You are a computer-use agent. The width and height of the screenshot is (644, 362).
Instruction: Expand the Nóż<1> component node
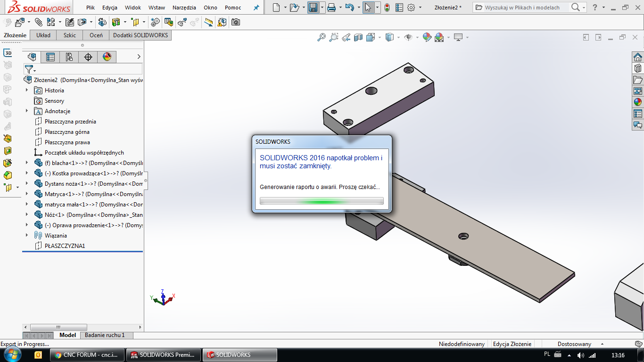(27, 214)
